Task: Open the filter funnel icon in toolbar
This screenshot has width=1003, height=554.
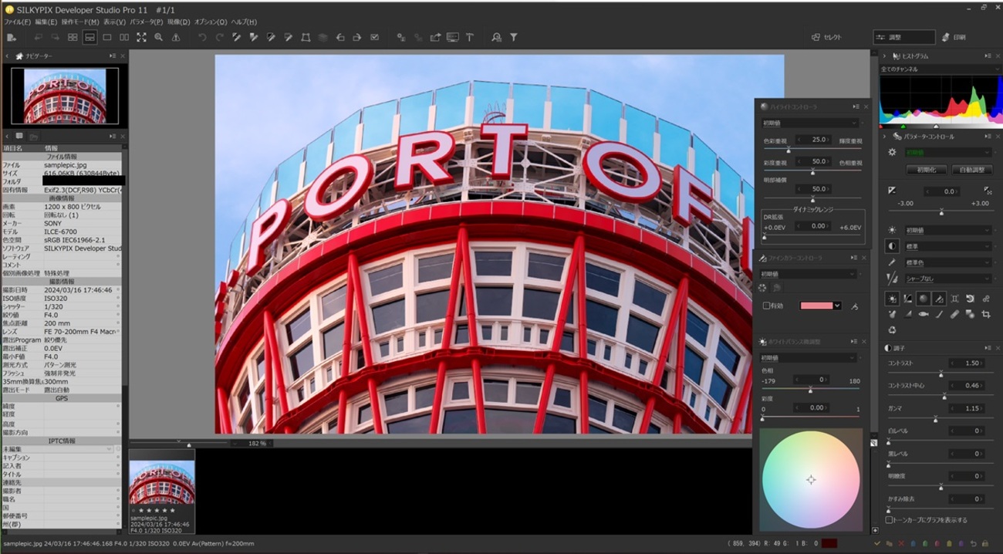Action: (514, 37)
